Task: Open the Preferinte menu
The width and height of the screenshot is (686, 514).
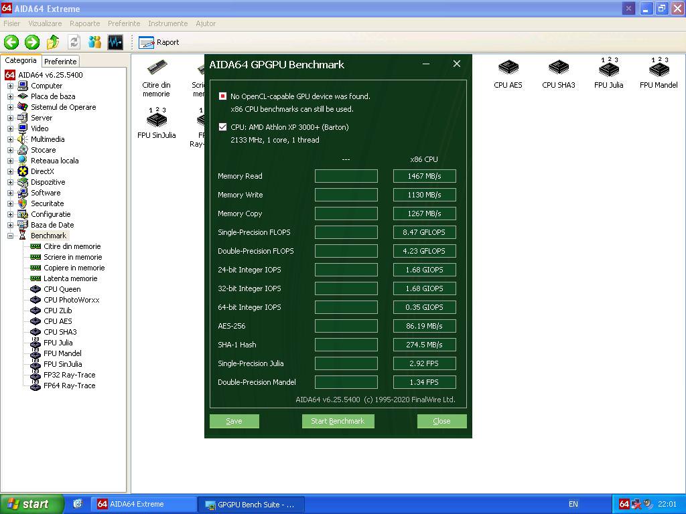Action: pyautogui.click(x=124, y=23)
